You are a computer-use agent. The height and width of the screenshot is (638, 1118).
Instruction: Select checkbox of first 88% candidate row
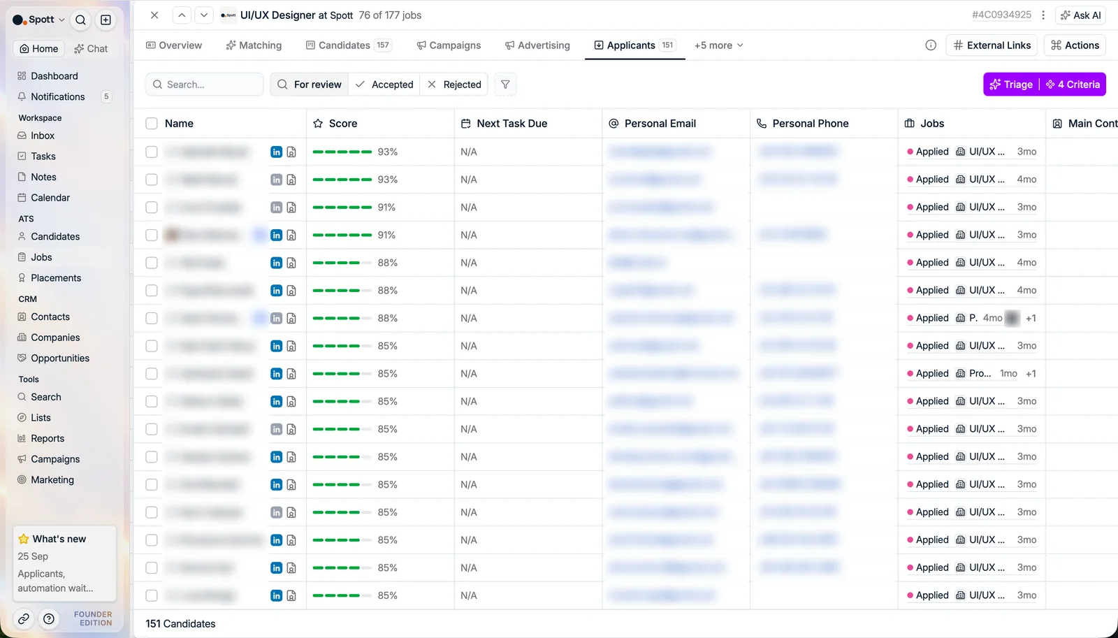152,263
